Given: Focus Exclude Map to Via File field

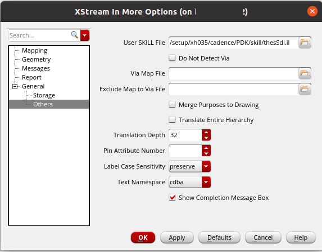Looking at the screenshot, I should click(x=233, y=89).
